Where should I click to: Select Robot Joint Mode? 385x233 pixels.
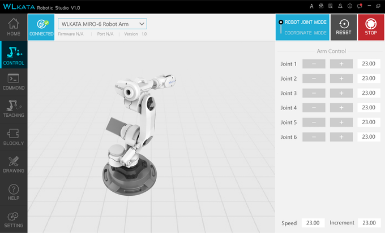pos(305,22)
